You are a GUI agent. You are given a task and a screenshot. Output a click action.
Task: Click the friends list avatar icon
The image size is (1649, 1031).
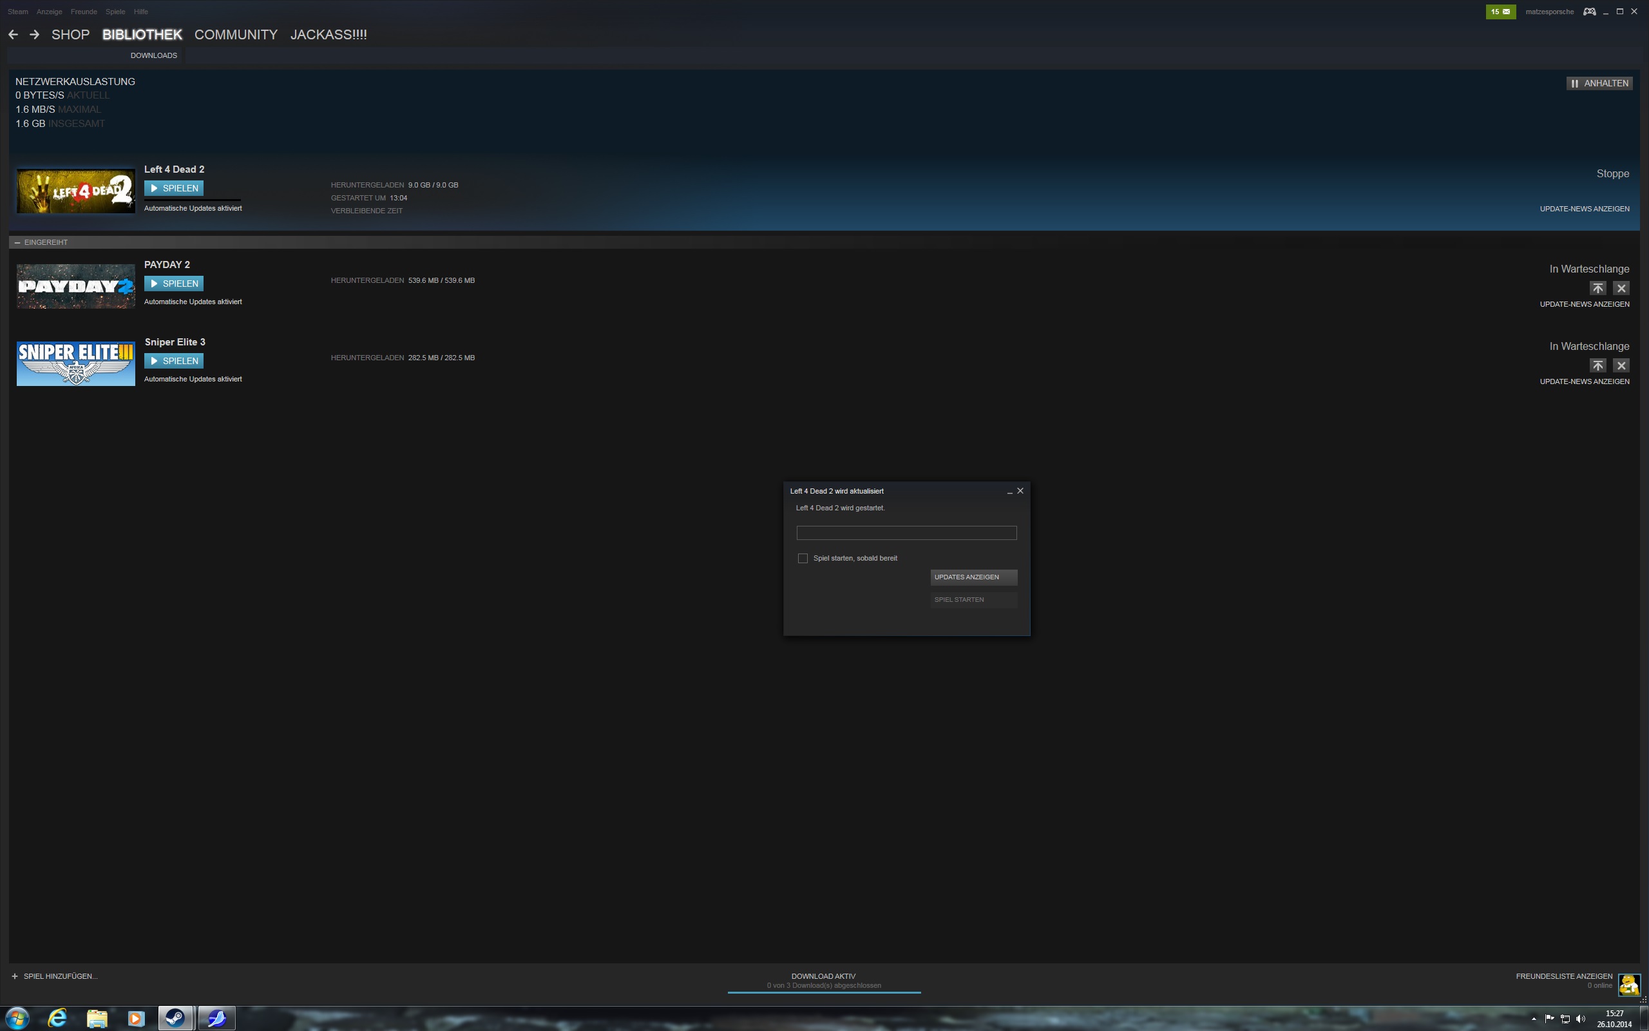(x=1628, y=984)
